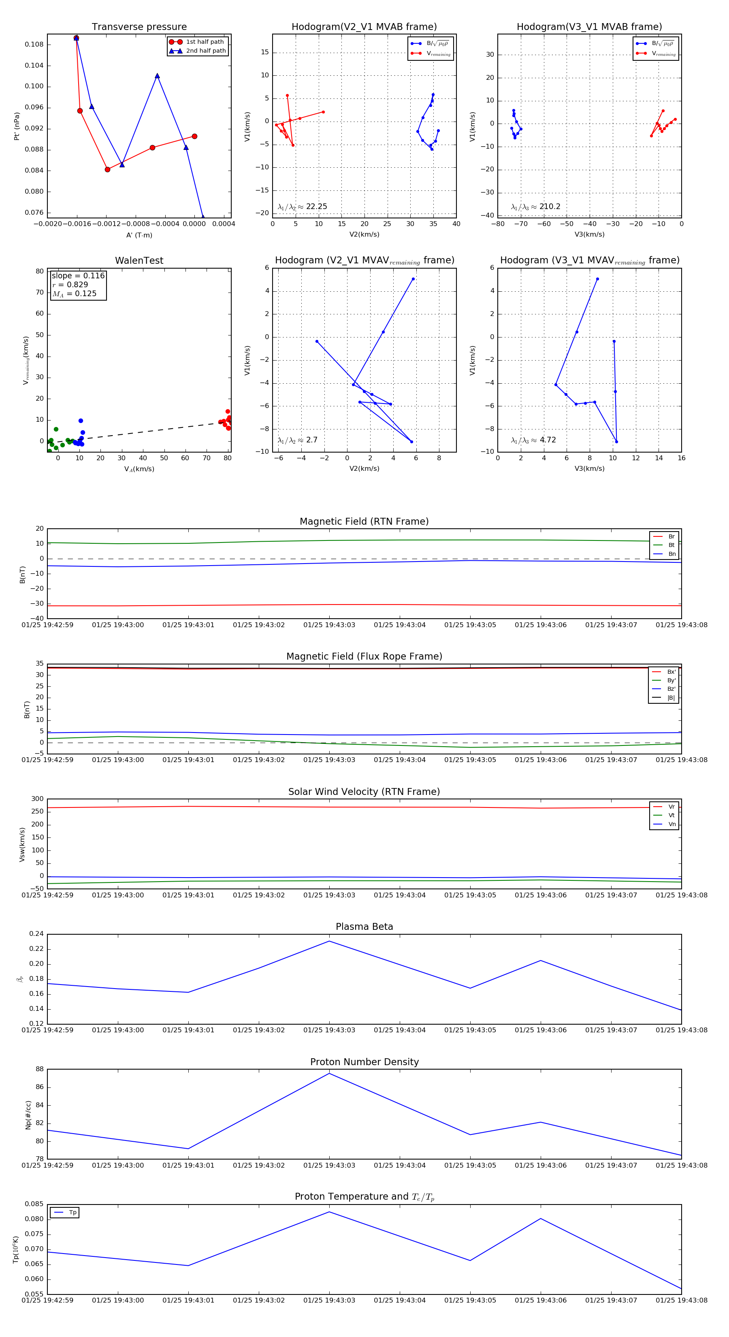The height and width of the screenshot is (1337, 729).
Task: Click the blue triangle peak in Transverse pressure
Action: point(157,76)
